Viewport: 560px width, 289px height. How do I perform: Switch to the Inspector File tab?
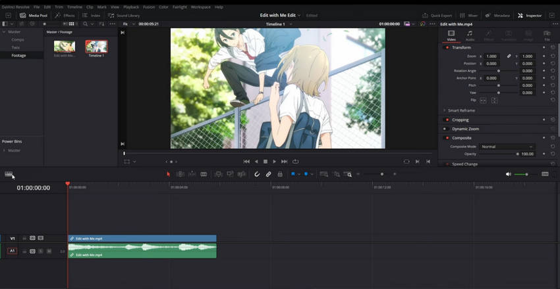(x=547, y=35)
